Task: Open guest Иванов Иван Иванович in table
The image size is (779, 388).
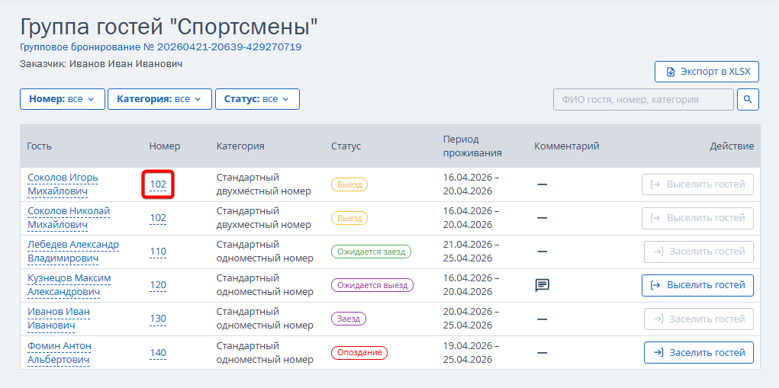Action: [59, 319]
